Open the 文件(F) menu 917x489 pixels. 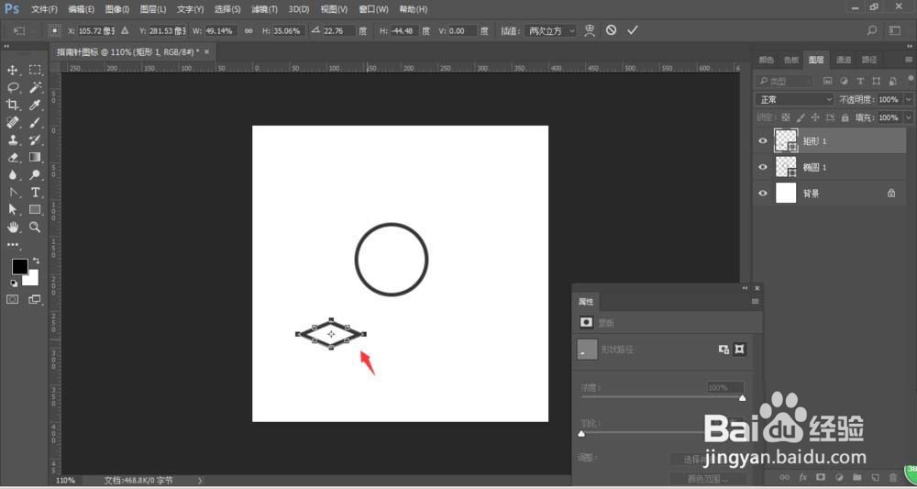tap(44, 9)
